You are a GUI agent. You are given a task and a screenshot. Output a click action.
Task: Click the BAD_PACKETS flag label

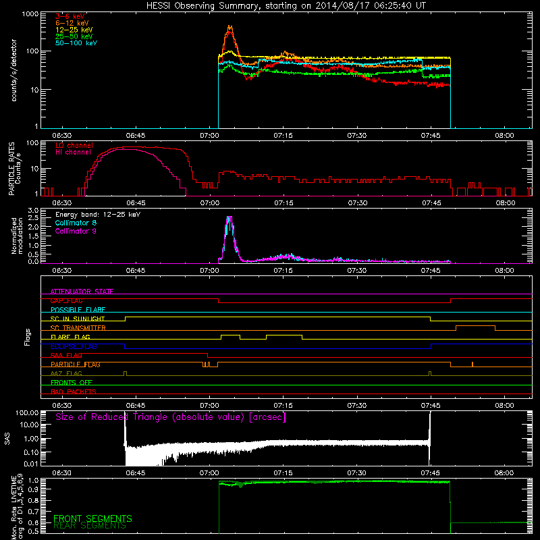click(74, 391)
